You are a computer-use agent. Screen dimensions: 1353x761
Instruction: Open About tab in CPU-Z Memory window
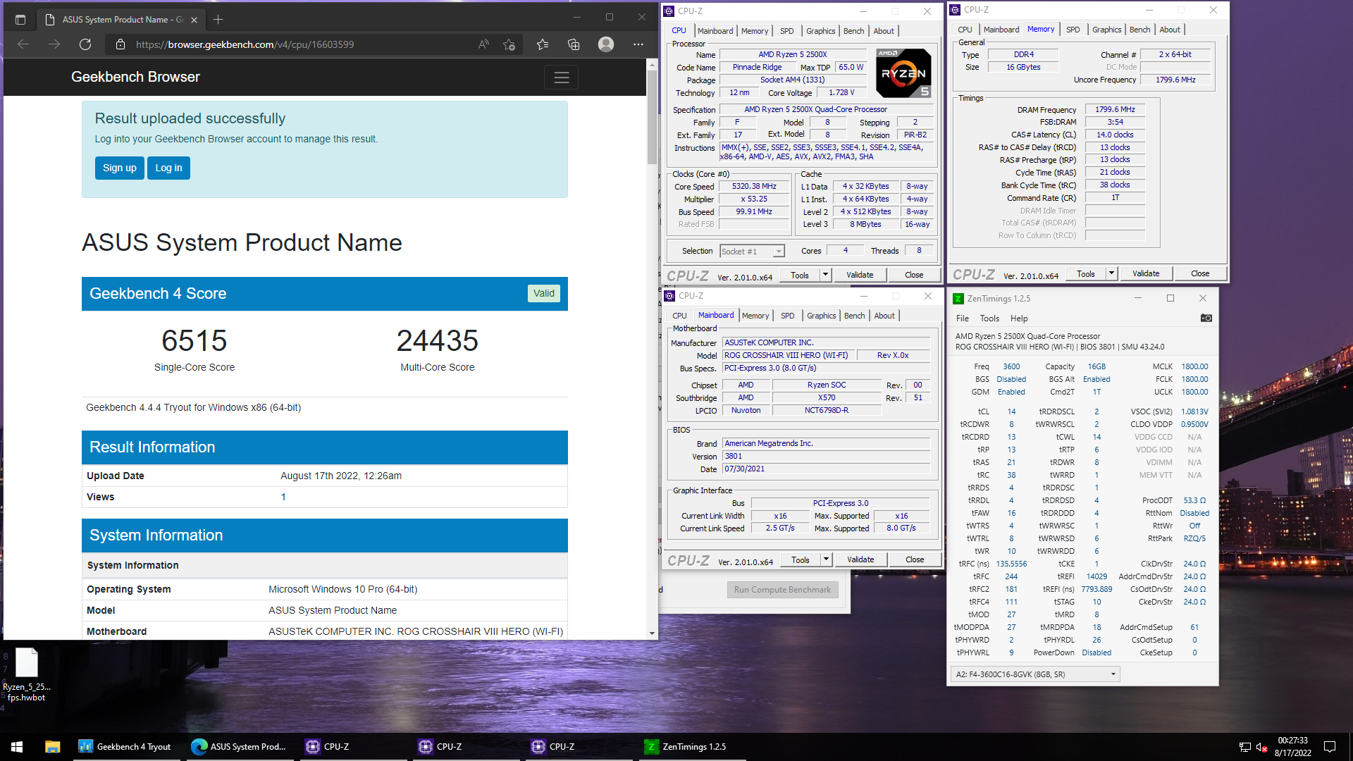pyautogui.click(x=1170, y=30)
